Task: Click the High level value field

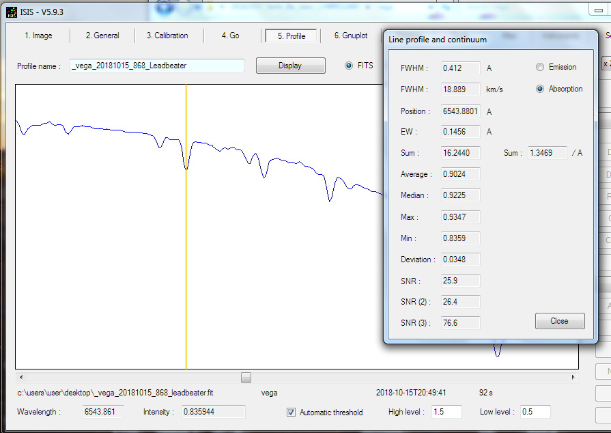Action: tap(444, 412)
